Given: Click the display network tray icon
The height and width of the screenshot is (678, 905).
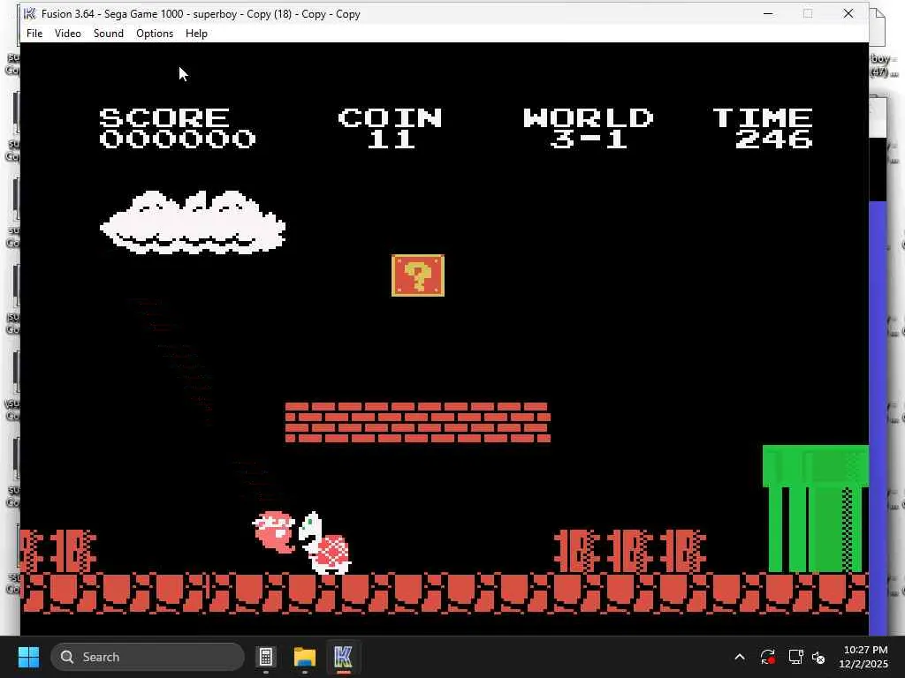Looking at the screenshot, I should (796, 657).
